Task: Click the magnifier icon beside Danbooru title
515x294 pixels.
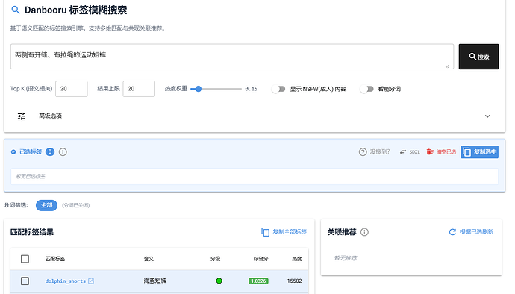Action: (16, 10)
